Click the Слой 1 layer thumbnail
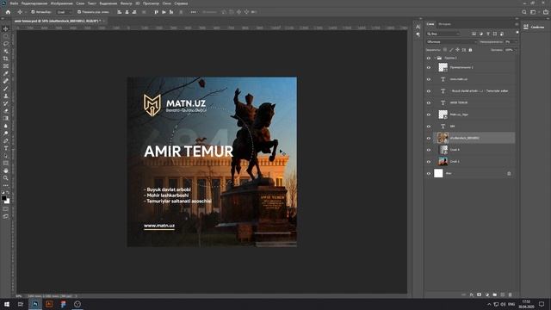551x310 pixels. (443, 162)
